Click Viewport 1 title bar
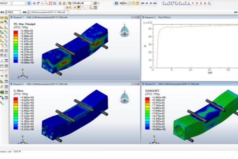238x159 pixels. click(75, 17)
